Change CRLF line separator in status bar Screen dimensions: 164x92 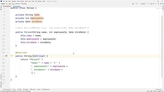tap(151, 91)
